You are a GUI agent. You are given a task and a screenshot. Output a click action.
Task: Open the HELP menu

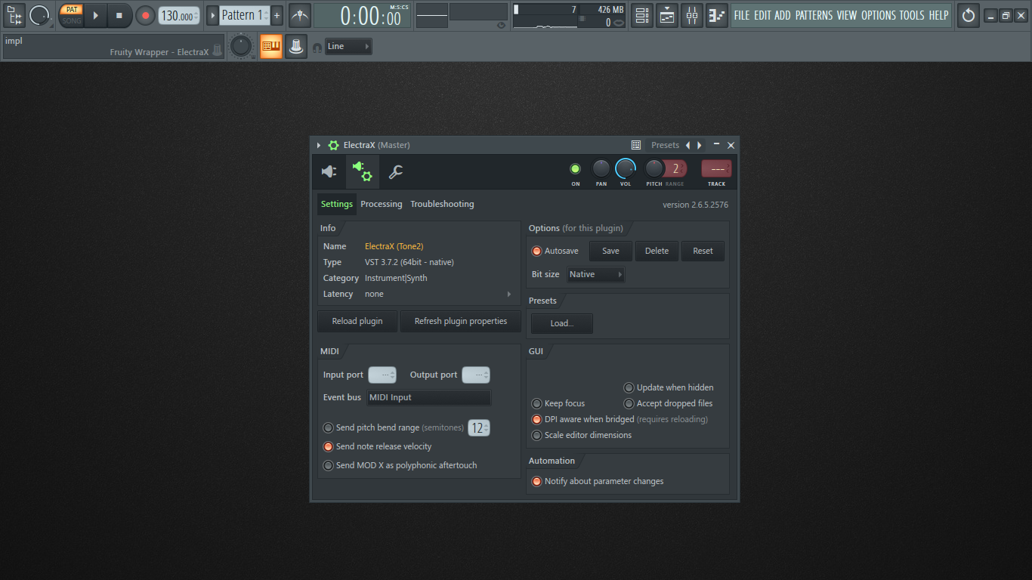[x=938, y=15]
